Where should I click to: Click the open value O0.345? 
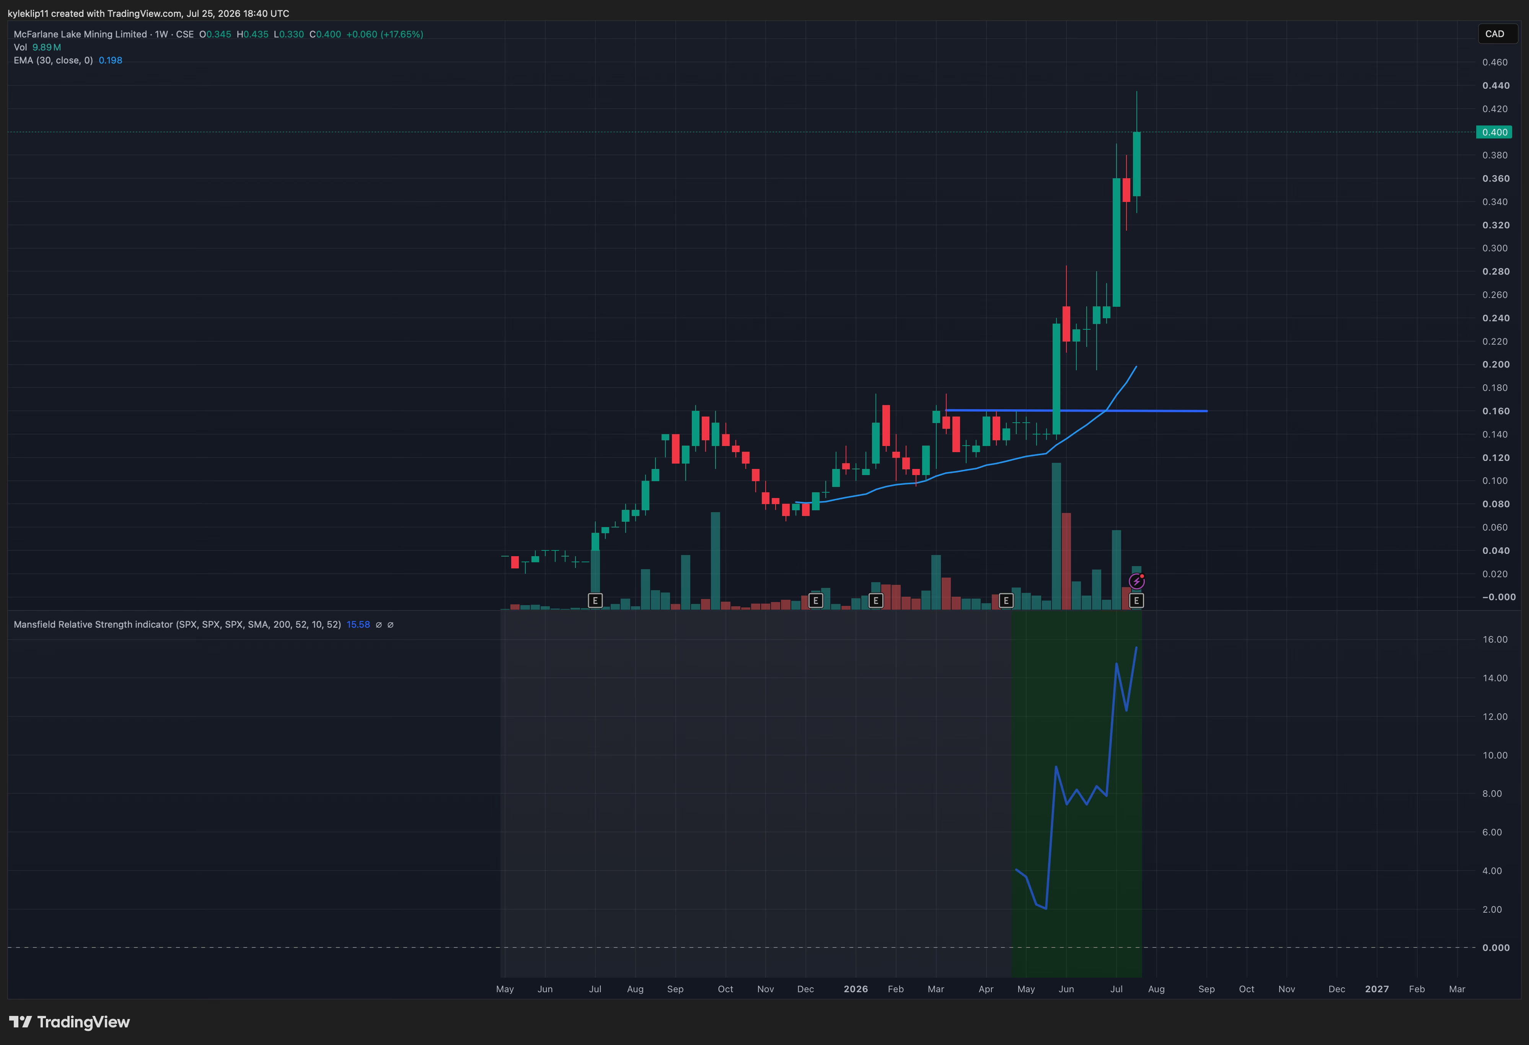click(215, 34)
